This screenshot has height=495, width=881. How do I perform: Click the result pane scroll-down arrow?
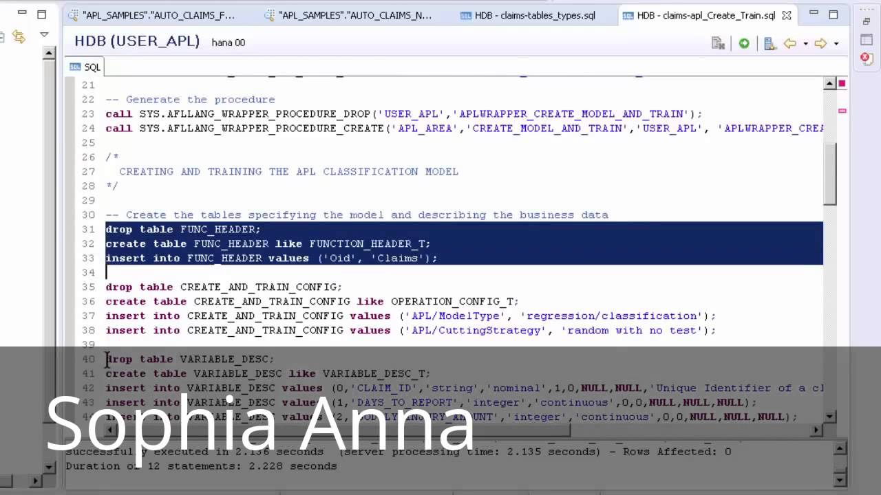(840, 479)
